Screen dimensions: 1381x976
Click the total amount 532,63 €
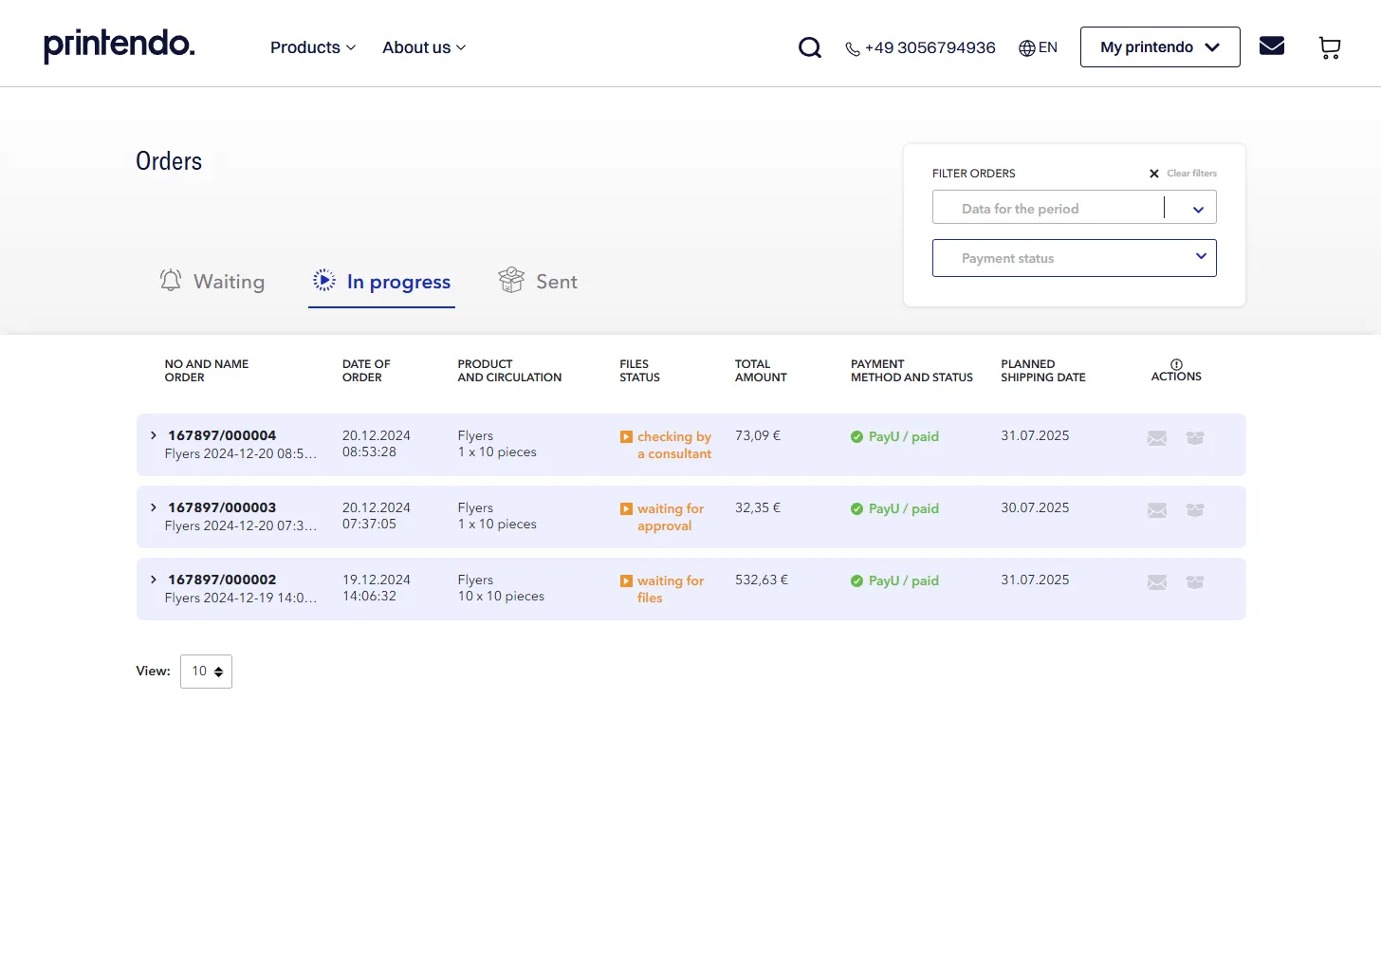(762, 580)
